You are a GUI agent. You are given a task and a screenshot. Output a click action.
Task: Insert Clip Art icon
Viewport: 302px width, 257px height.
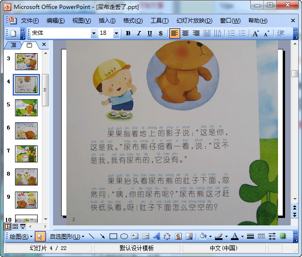coord(178,236)
